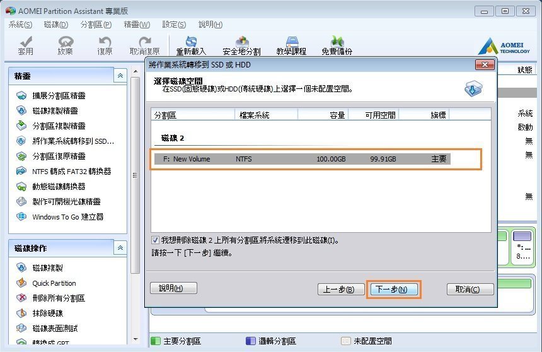Click the 主要分割區 green legend swatch

[x=156, y=341]
